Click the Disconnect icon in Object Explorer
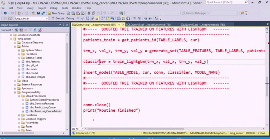The image size is (270, 139). coord(21,30)
